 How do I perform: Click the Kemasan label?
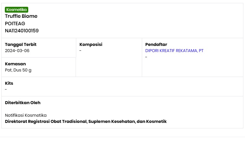coord(15,64)
